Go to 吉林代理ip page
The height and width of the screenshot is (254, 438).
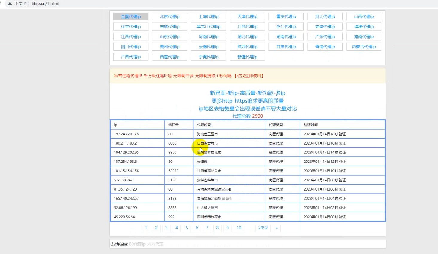click(170, 27)
